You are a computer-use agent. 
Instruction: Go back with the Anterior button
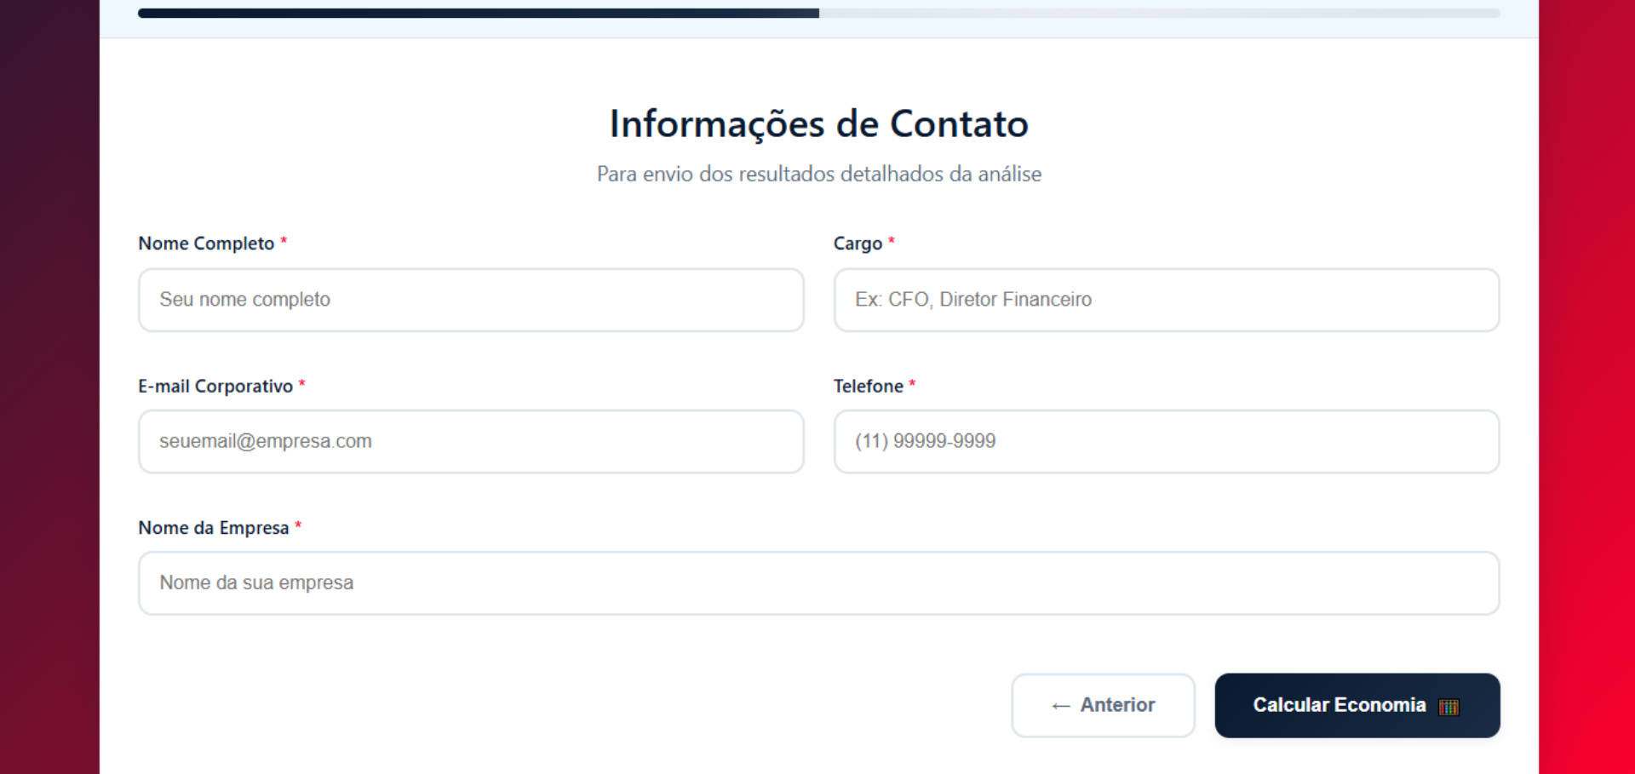pyautogui.click(x=1103, y=705)
